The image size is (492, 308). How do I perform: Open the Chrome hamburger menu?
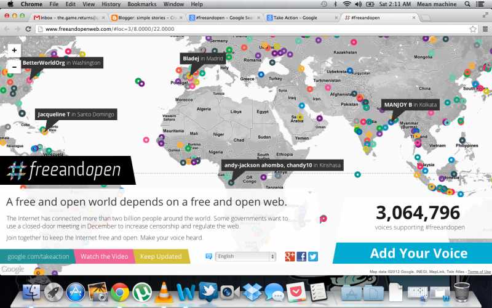[x=485, y=29]
